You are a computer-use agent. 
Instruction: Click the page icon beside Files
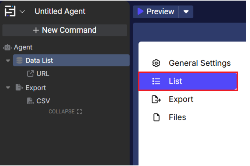click(x=156, y=117)
